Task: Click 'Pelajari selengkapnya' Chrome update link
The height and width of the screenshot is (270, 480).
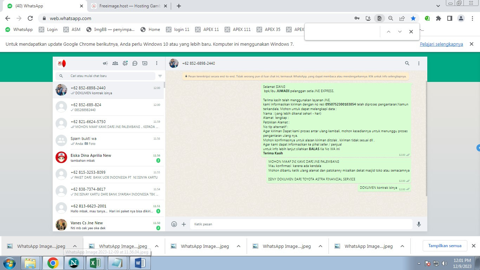Action: click(441, 44)
